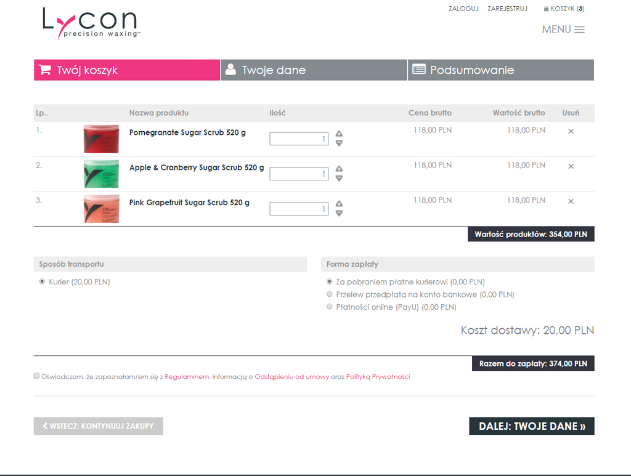Screen dimensions: 631x476
Task: Click quantity field for Apple & Cranberry Scrub
Action: coord(299,174)
